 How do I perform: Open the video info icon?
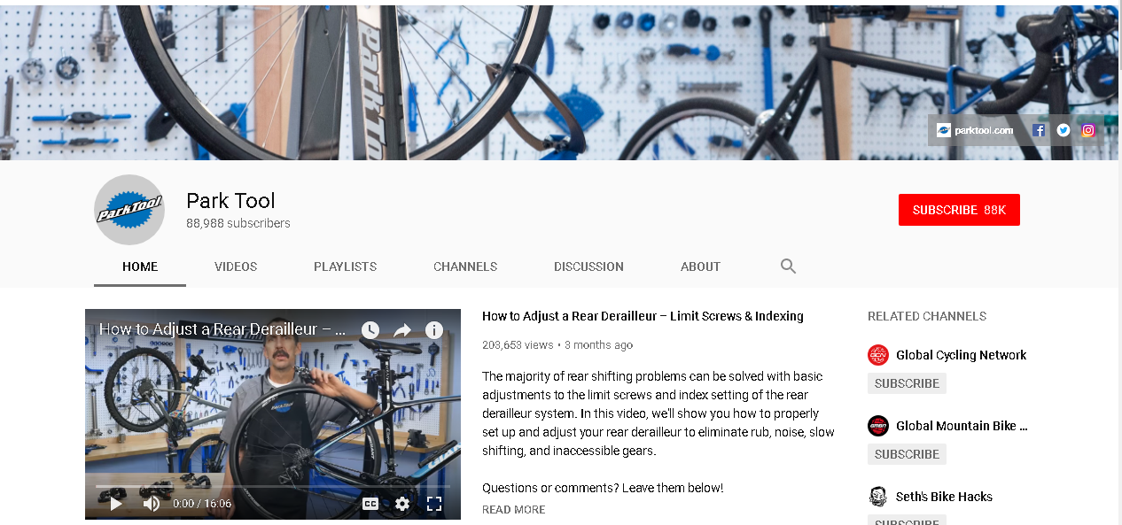pyautogui.click(x=433, y=329)
